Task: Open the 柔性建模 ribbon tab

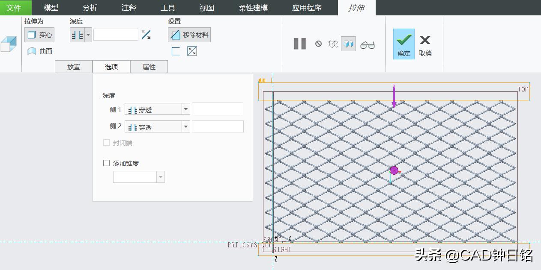Action: click(x=253, y=7)
